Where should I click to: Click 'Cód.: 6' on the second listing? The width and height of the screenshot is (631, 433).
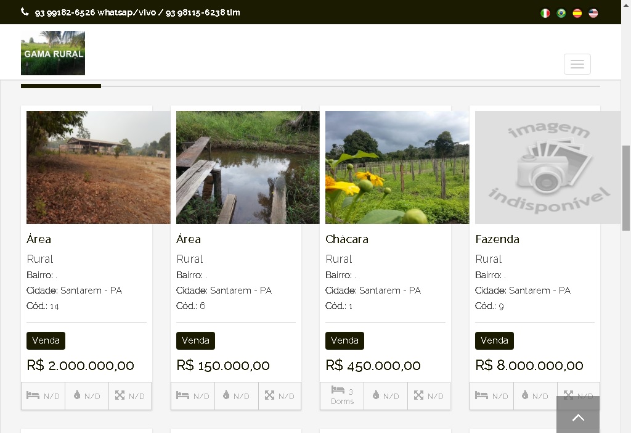pyautogui.click(x=191, y=306)
